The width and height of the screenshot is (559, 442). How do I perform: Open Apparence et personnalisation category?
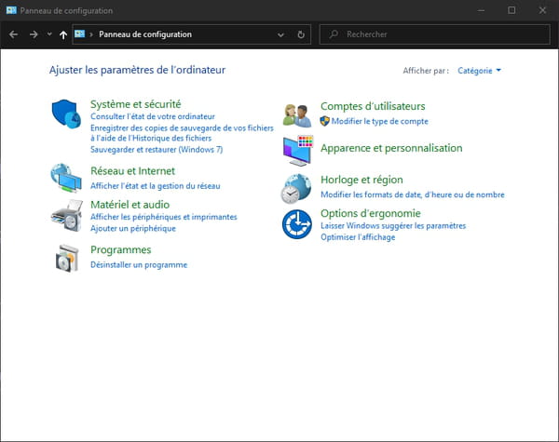[x=391, y=148]
